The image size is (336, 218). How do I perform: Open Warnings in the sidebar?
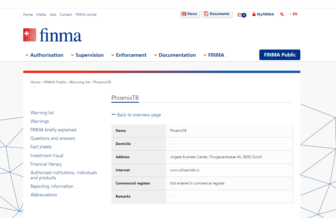(40, 121)
